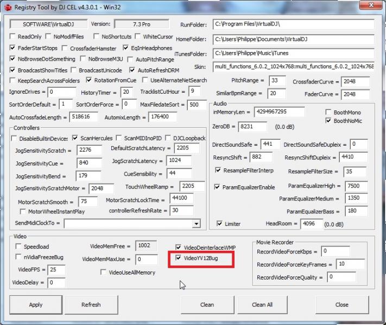Enable WhiteCursor checkbox
Screen dimensions: 386x325
click(x=138, y=37)
